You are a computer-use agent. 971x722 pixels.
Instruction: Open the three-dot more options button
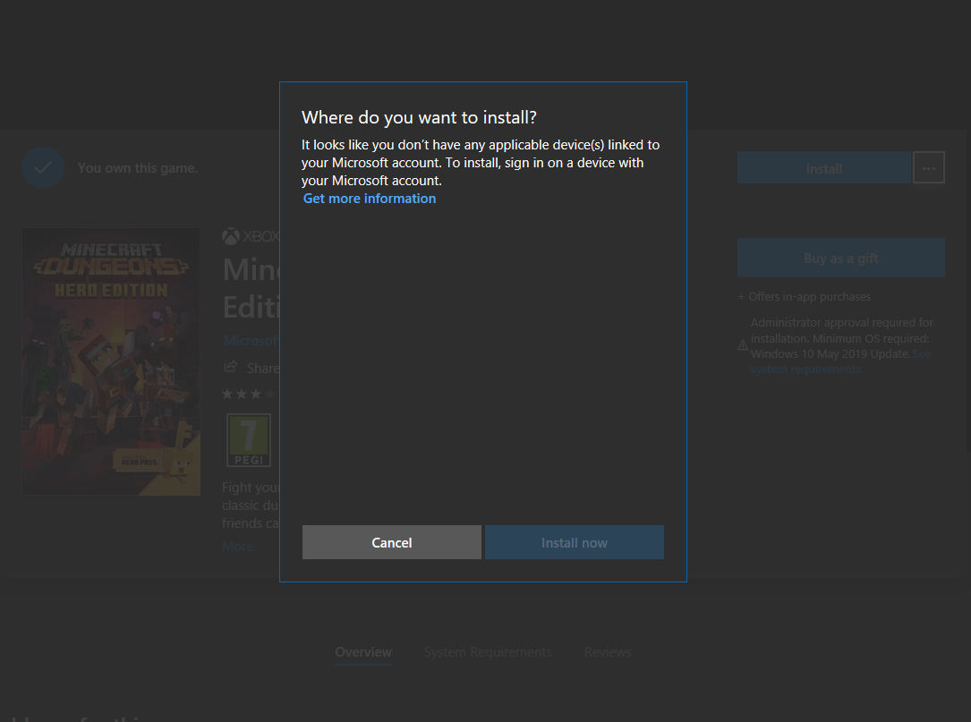[928, 168]
